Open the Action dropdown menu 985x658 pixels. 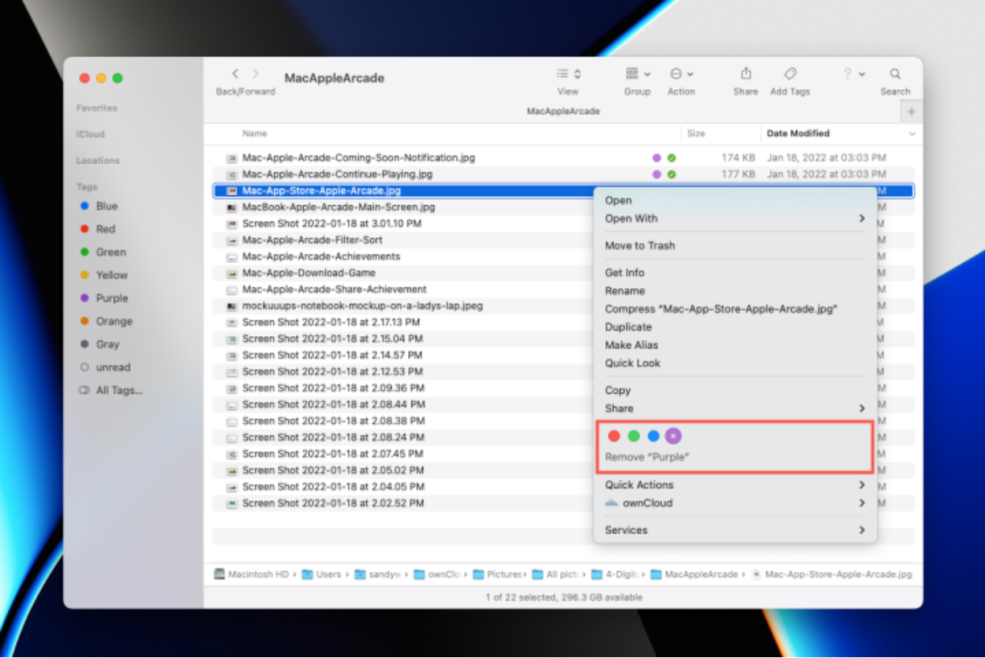tap(681, 73)
